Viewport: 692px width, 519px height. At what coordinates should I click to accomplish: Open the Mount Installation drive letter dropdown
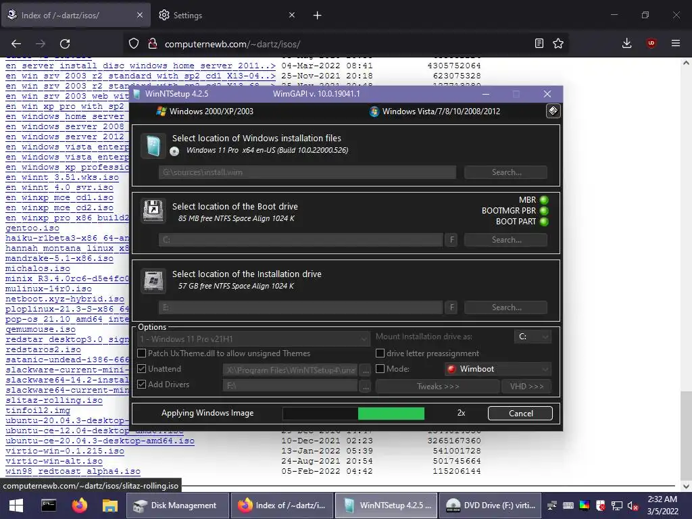point(533,337)
